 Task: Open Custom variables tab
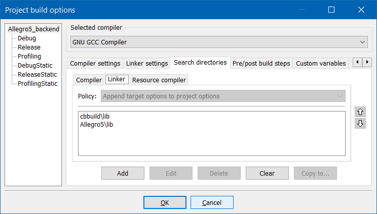320,64
